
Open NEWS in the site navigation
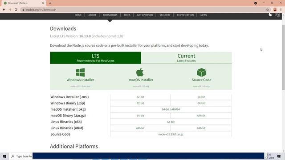tap(204, 15)
